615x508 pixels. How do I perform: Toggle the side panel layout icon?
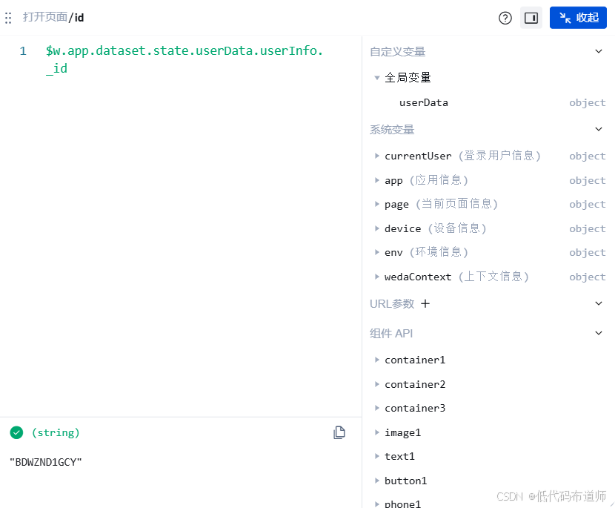coord(531,18)
